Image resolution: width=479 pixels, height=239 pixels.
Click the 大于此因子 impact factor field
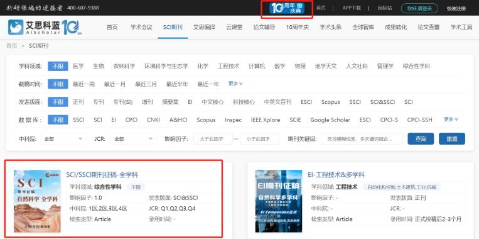click(213, 139)
